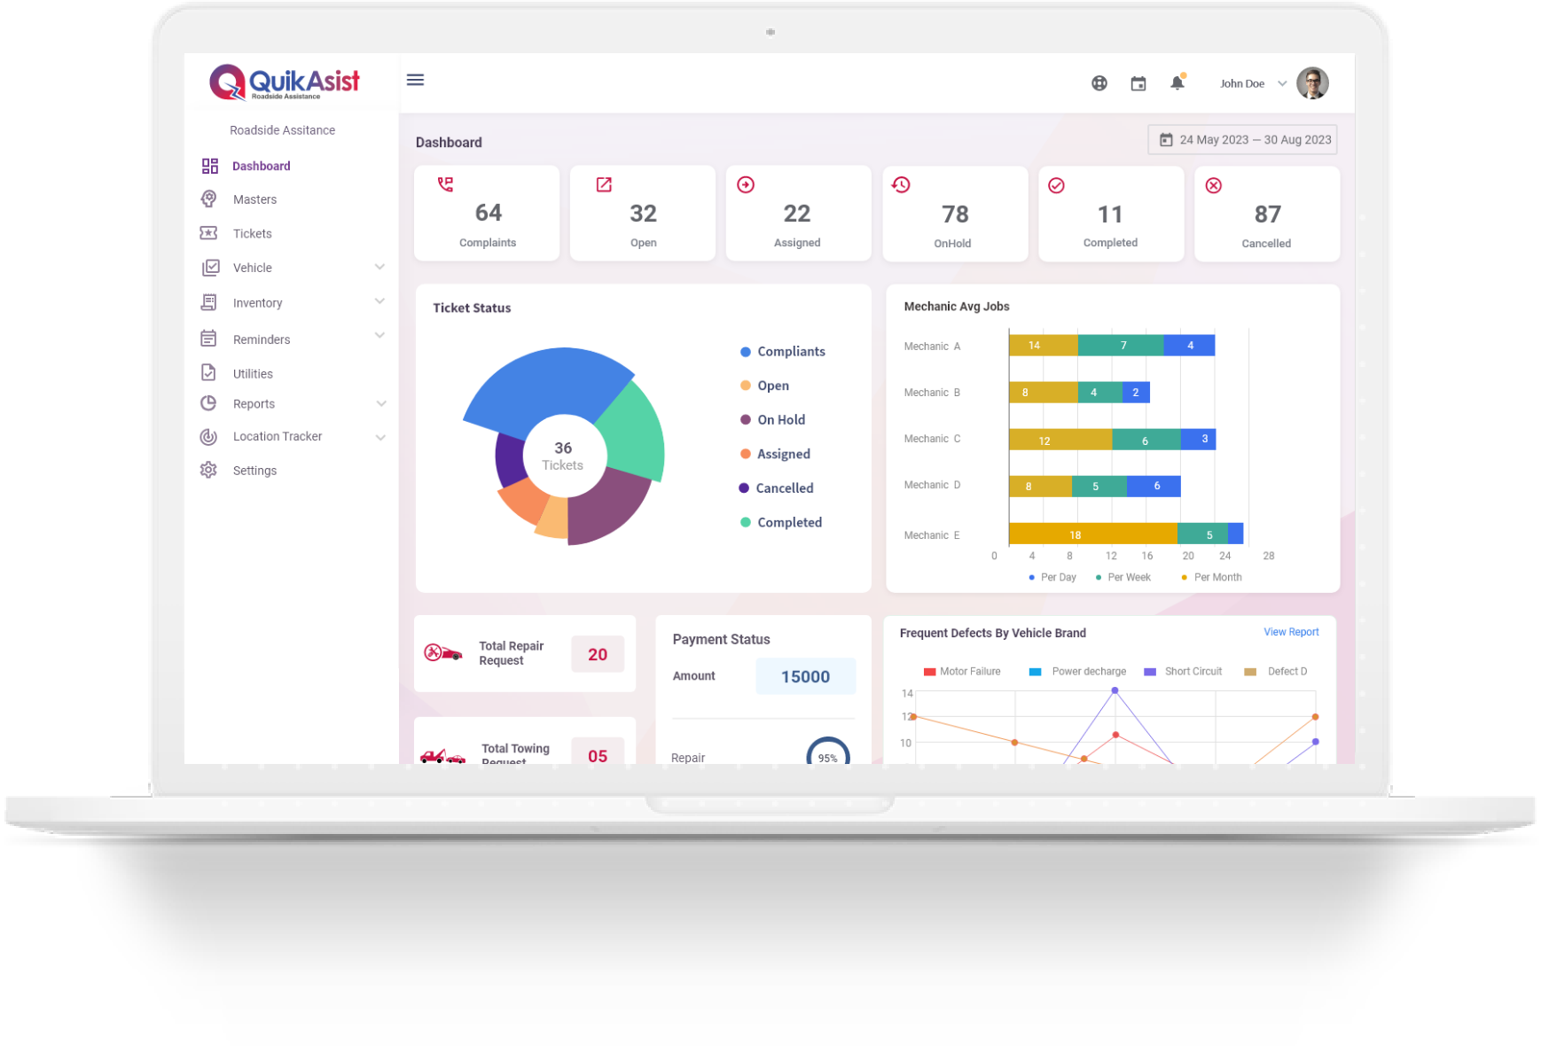Click the support globe icon
The image size is (1541, 1060).
click(x=1099, y=82)
